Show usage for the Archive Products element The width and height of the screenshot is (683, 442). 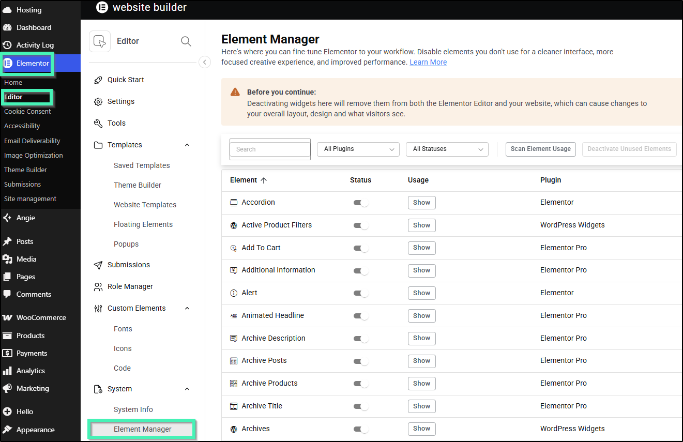[422, 384]
